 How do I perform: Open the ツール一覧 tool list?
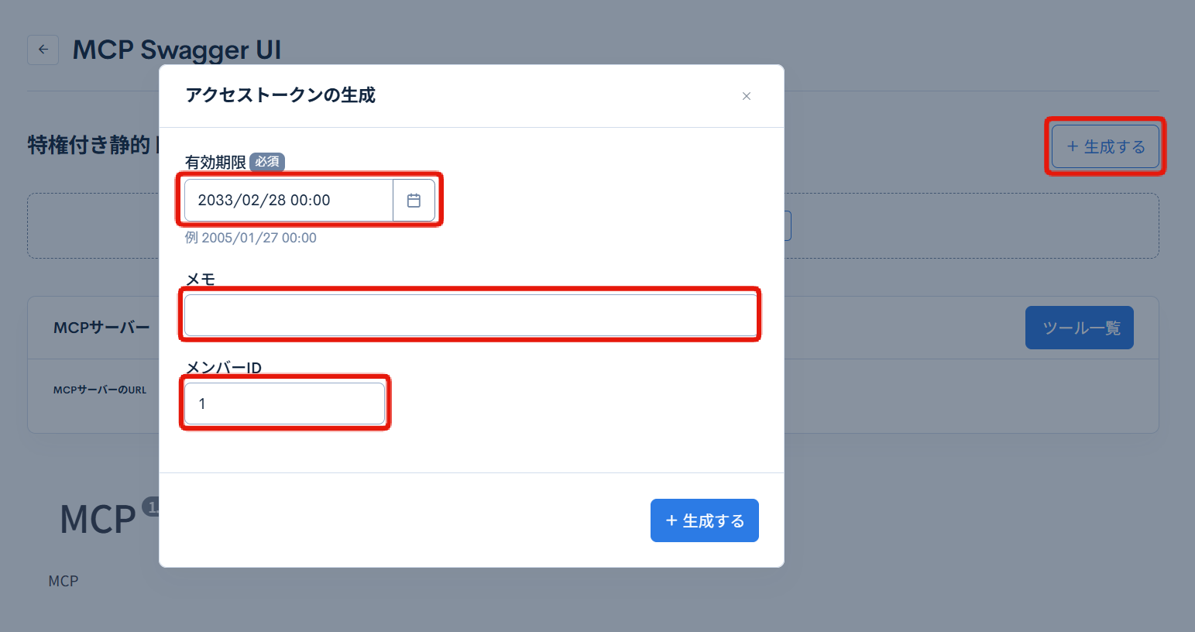click(x=1079, y=328)
